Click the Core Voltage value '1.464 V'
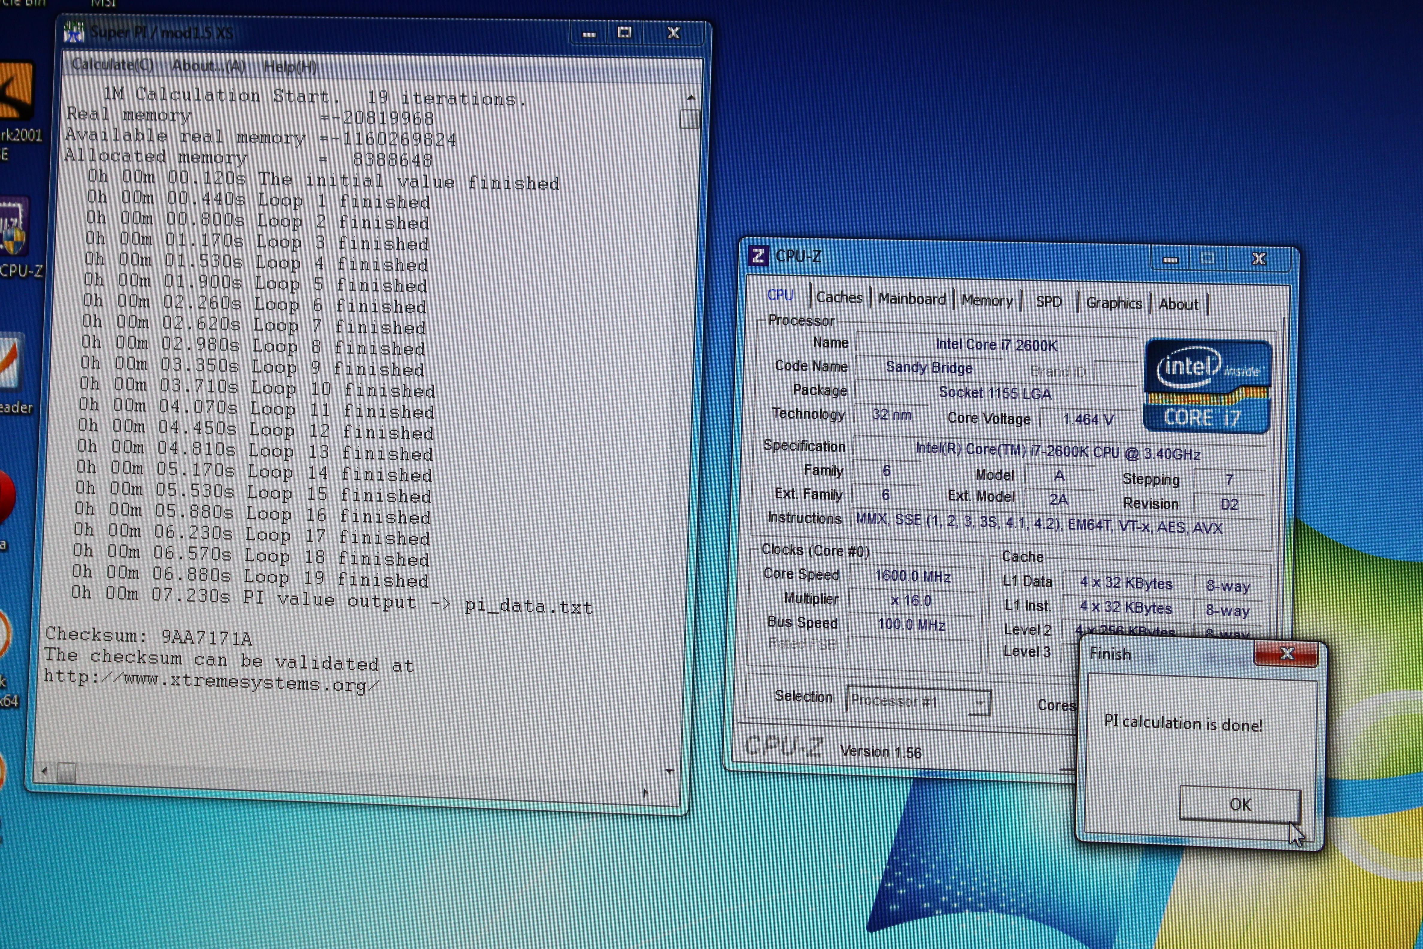Image resolution: width=1423 pixels, height=949 pixels. click(x=1088, y=419)
